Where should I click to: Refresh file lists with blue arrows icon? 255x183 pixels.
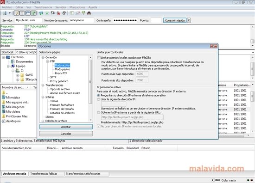point(41,13)
